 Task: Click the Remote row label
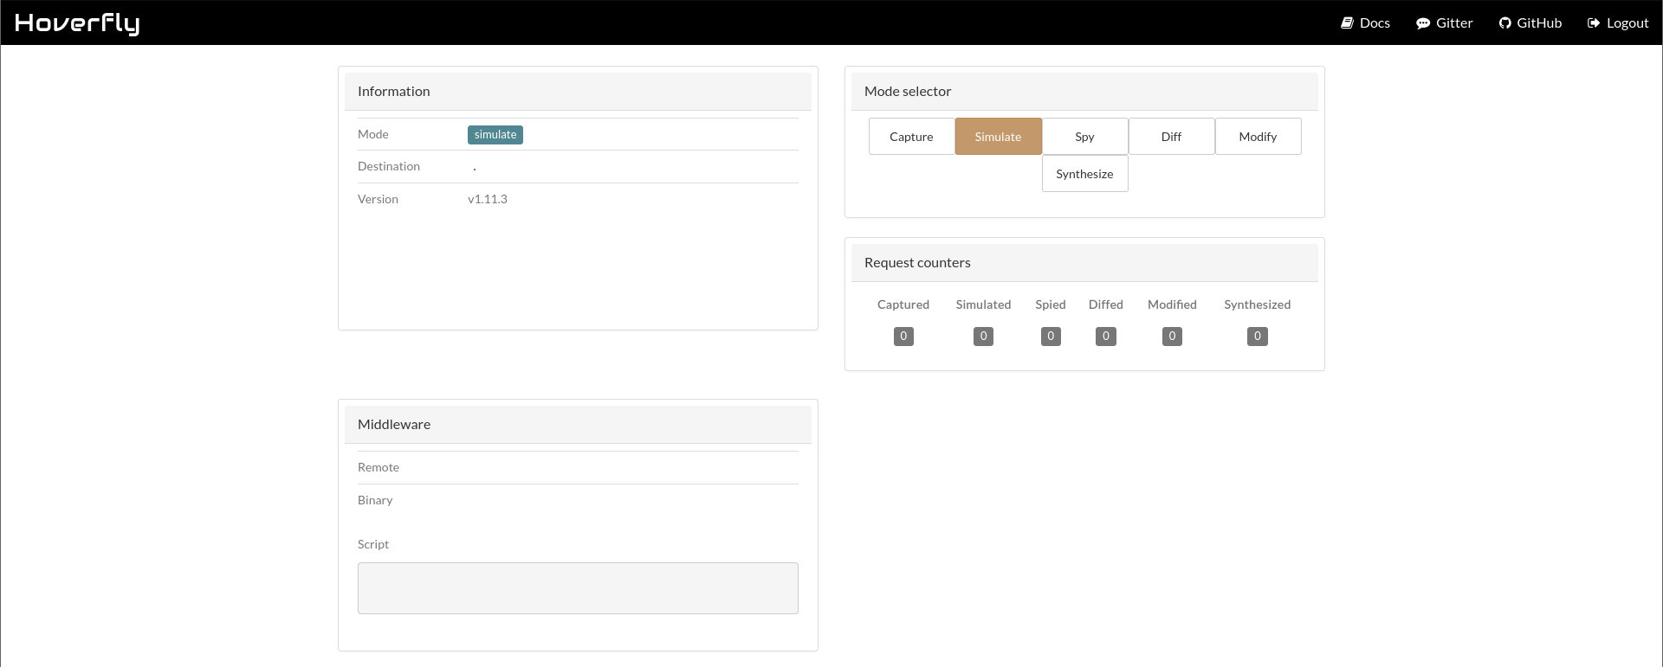click(379, 468)
